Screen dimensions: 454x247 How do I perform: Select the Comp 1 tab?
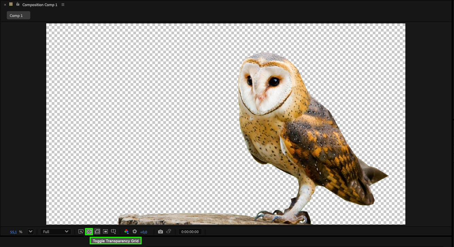[x=18, y=16]
